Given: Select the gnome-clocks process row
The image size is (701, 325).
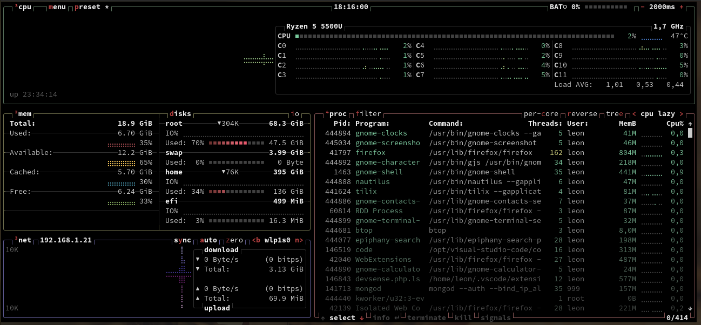Looking at the screenshot, I should pyautogui.click(x=505, y=133).
